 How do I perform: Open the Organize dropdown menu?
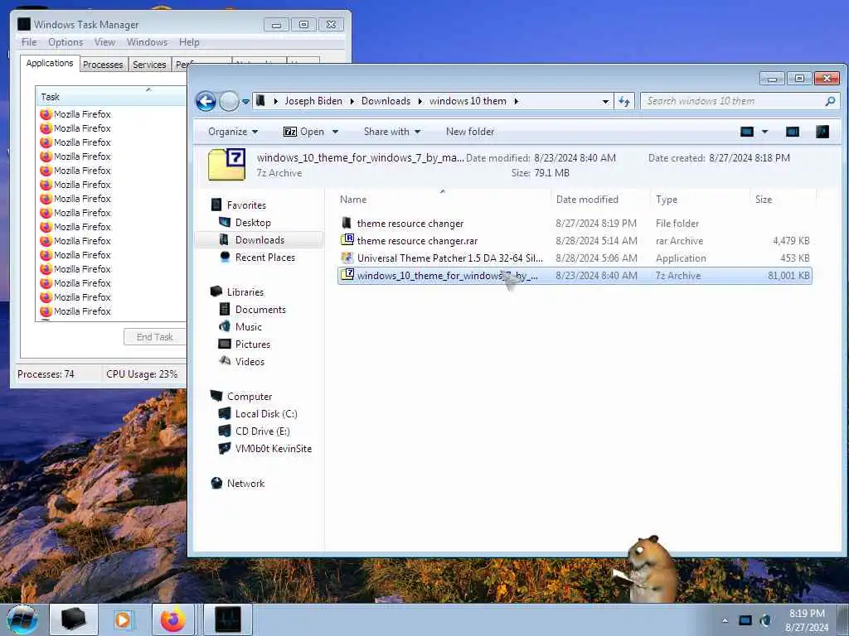coord(233,132)
